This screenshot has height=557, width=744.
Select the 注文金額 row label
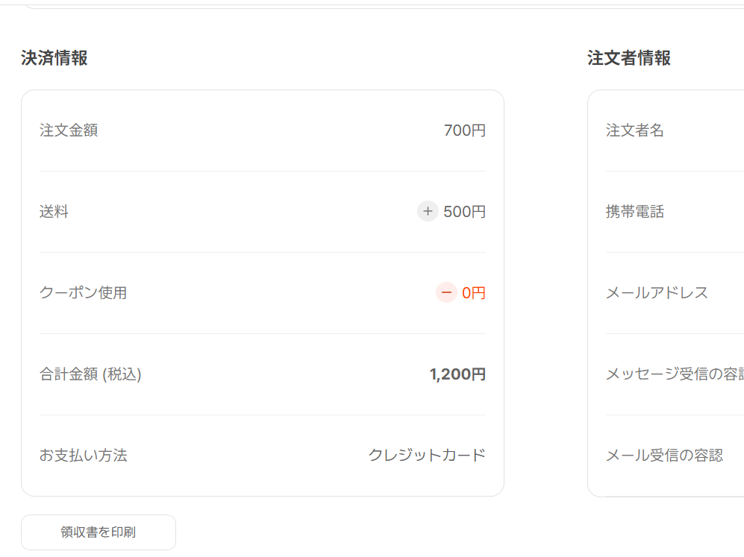(69, 130)
